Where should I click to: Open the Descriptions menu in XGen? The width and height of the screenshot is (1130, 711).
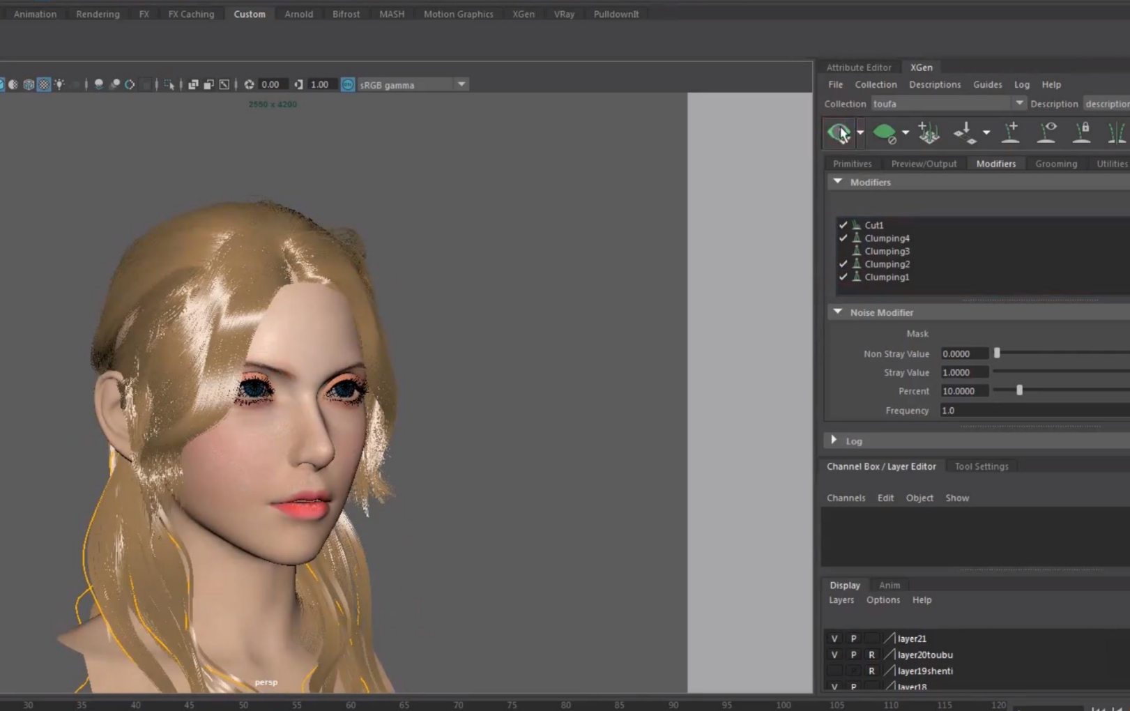[934, 84]
